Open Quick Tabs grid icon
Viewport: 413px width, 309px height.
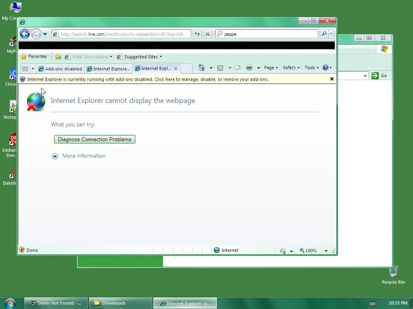(x=25, y=68)
